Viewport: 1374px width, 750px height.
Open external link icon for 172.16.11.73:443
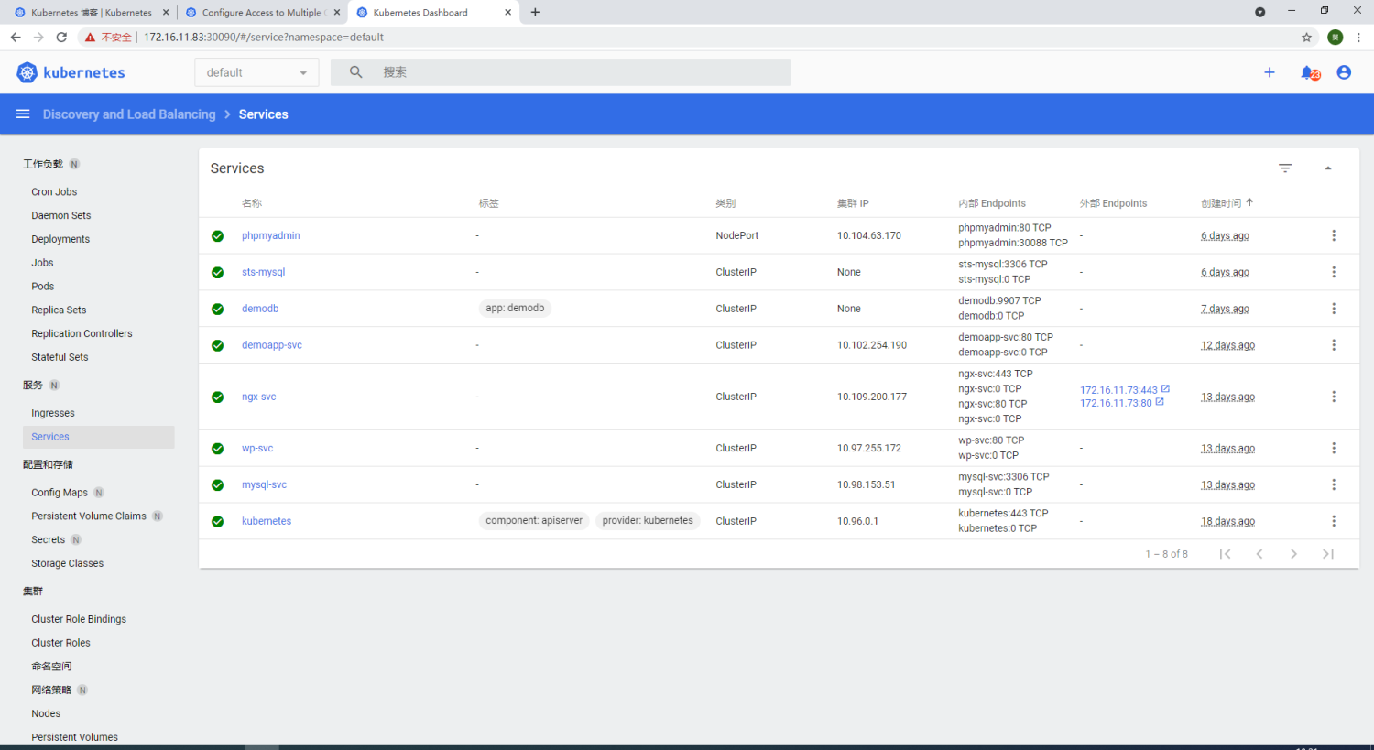[1165, 389]
